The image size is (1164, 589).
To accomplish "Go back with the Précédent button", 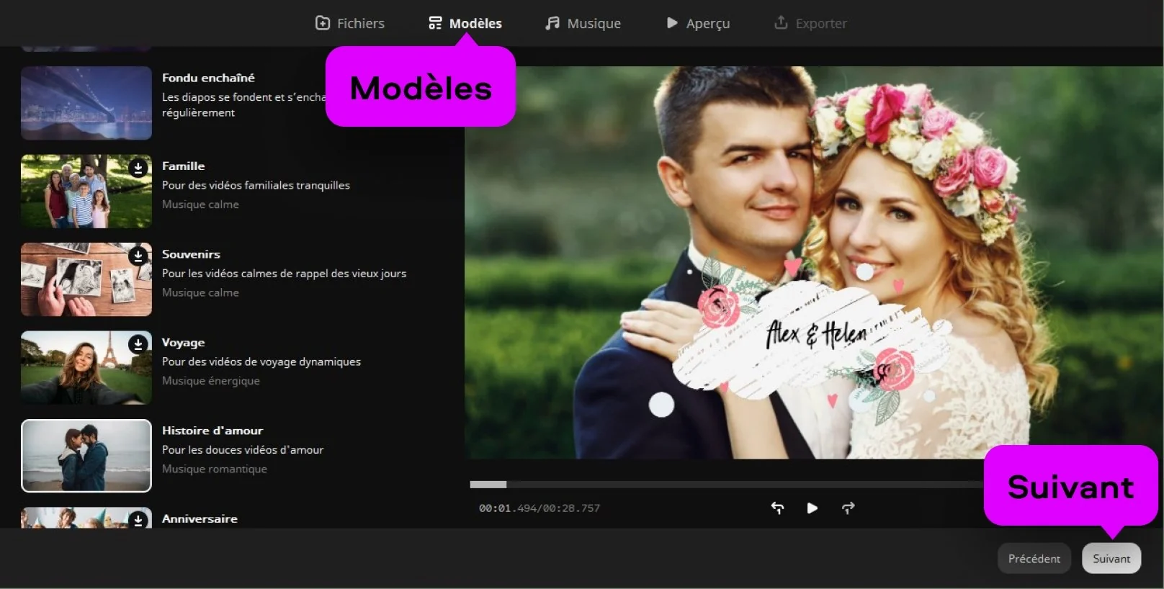I will [x=1034, y=559].
